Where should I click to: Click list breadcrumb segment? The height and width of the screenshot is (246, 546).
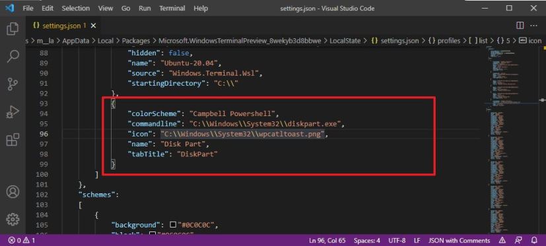(478, 41)
